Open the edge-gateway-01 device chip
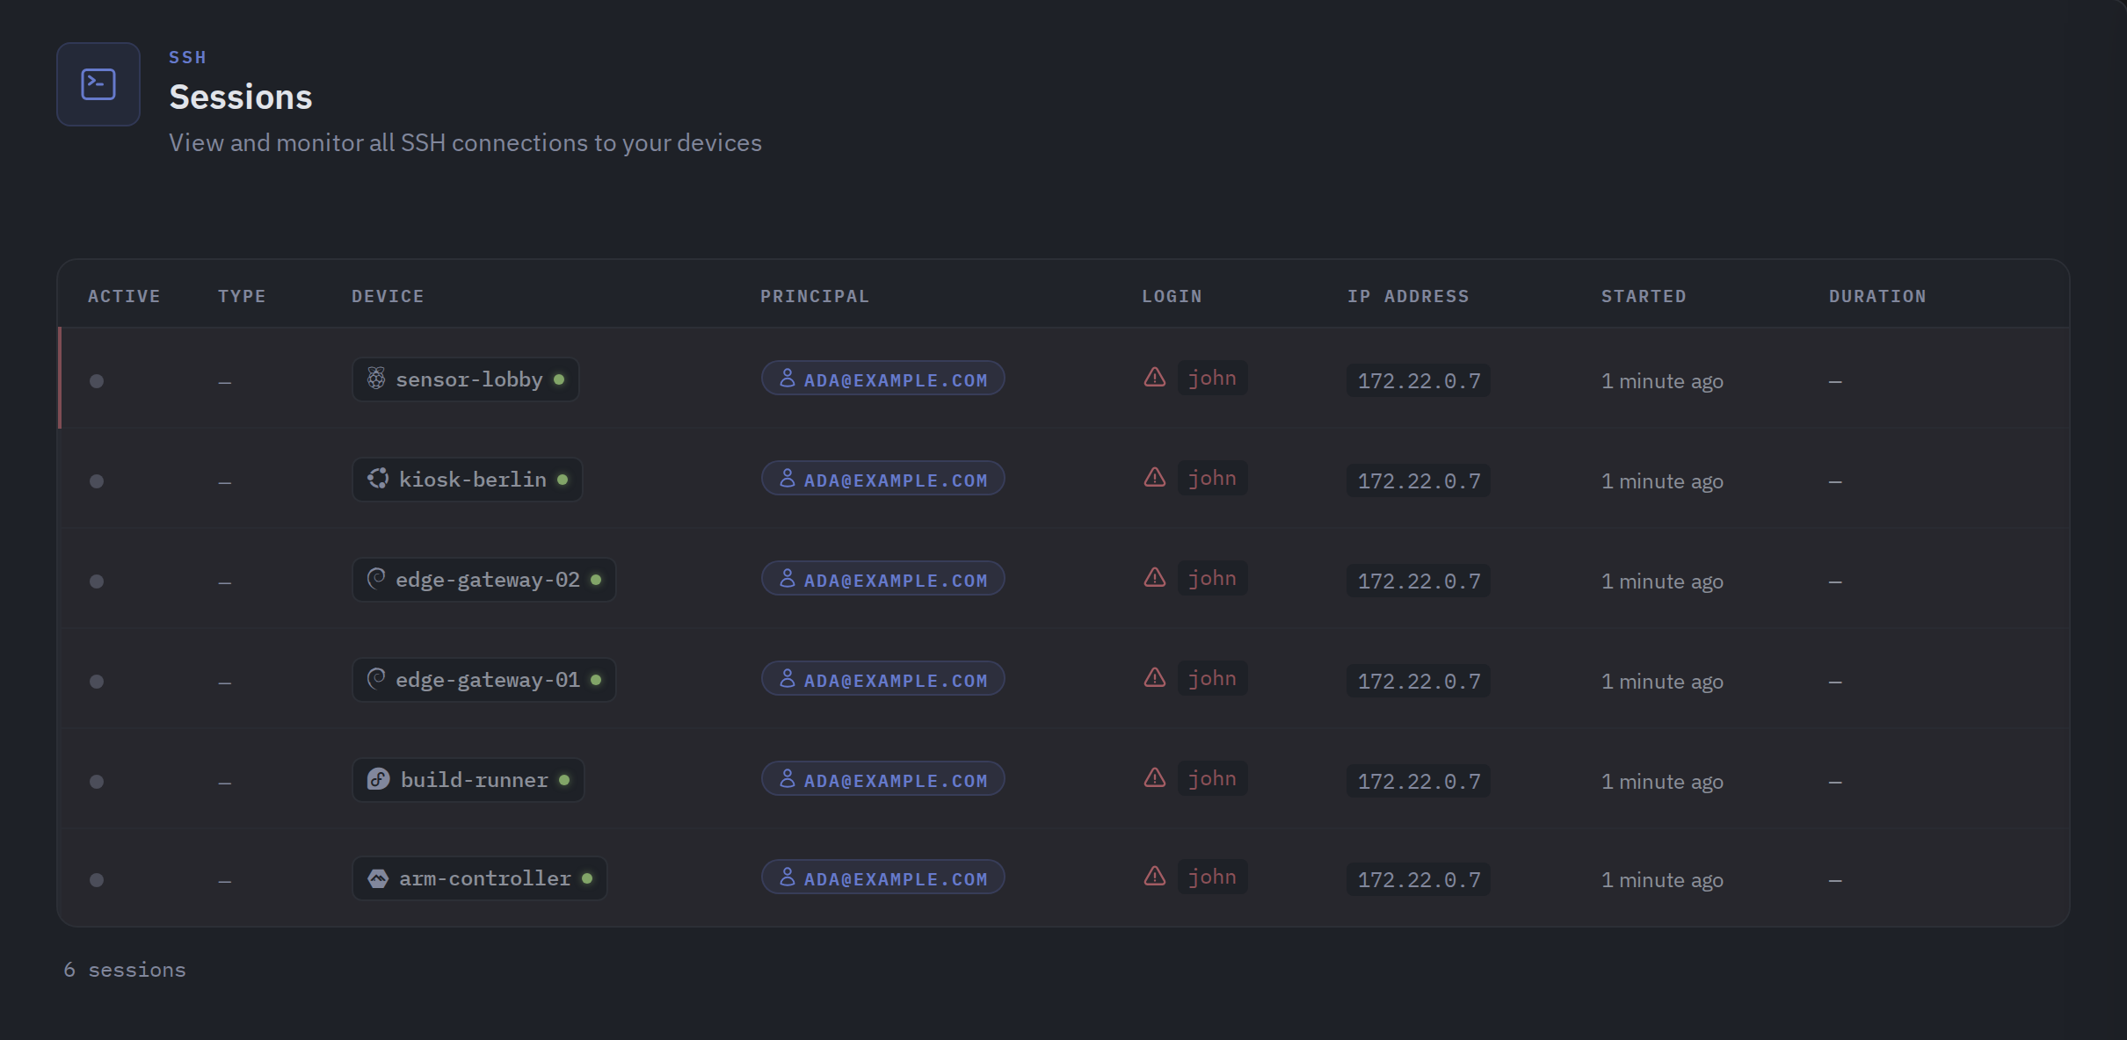This screenshot has width=2127, height=1040. 484,680
